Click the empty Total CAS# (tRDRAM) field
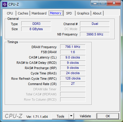Image resolution: width=123 pixels, height=122 pixels. 73,94
